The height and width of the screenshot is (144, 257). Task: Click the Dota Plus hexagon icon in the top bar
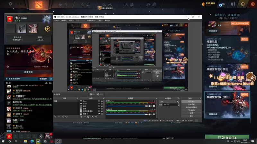click(243, 4)
